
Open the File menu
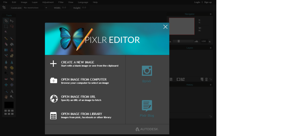pos(5,2)
